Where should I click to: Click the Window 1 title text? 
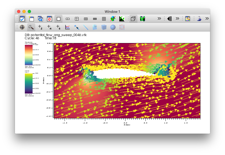112,12
